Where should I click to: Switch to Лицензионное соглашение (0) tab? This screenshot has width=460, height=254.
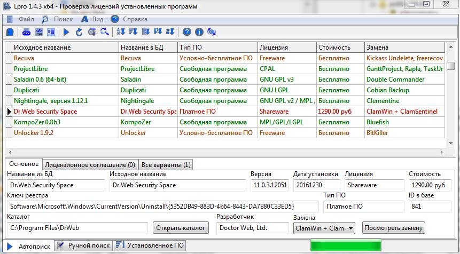[90, 165]
